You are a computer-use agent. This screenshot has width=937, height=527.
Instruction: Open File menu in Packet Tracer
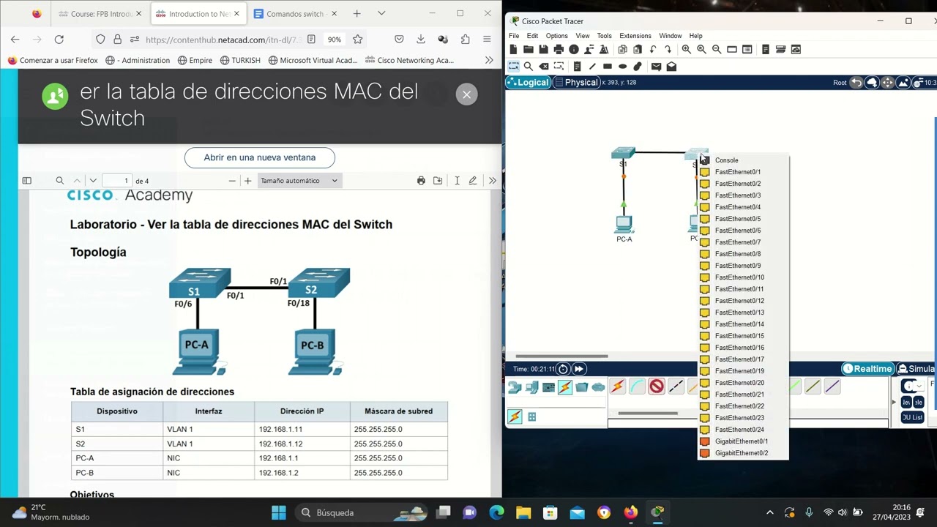pos(514,36)
